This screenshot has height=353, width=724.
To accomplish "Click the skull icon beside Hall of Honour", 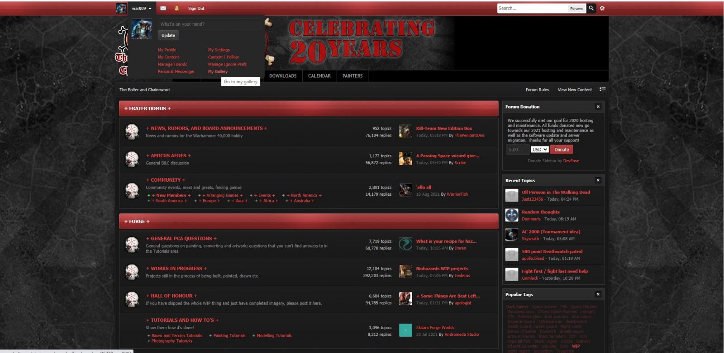I will [132, 299].
